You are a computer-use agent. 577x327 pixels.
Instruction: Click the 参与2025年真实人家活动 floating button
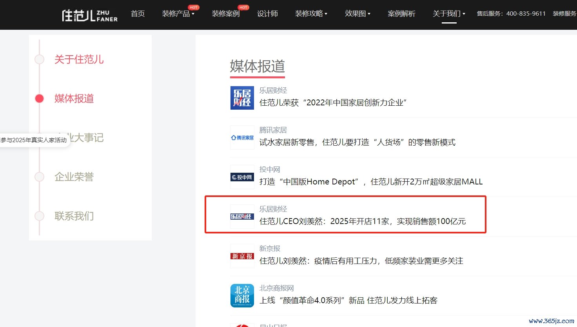(x=34, y=140)
